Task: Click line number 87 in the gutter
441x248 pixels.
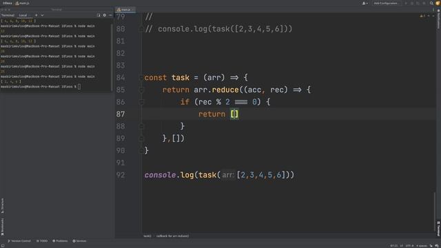Action: pos(121,114)
